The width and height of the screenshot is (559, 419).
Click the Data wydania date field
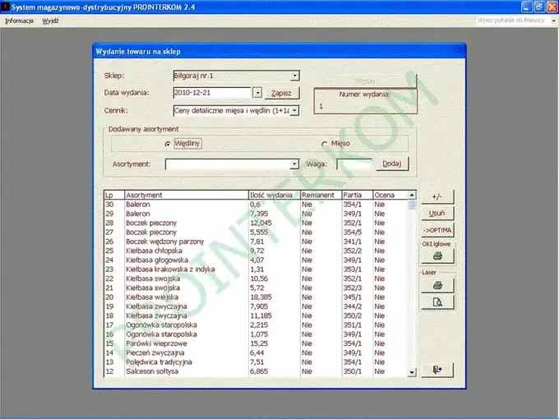pyautogui.click(x=212, y=93)
